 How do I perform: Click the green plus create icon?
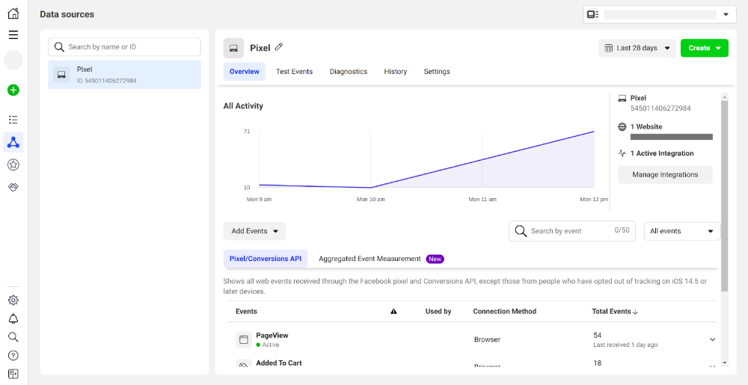[x=13, y=90]
